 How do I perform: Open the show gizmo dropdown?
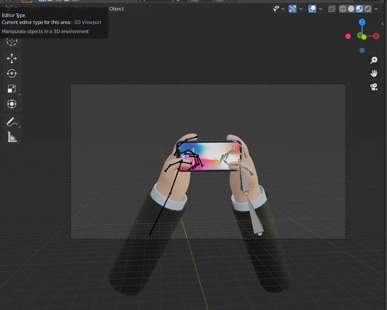(x=300, y=9)
